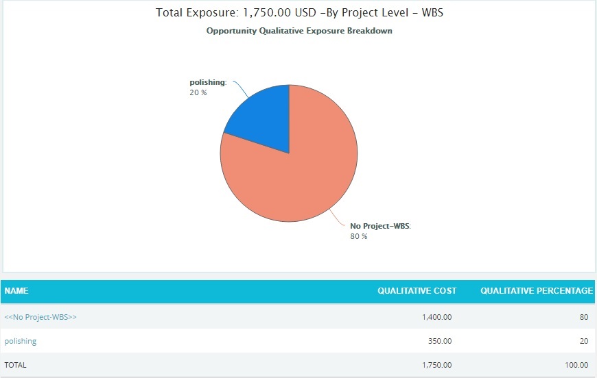Sort by the NAME column header
The height and width of the screenshot is (380, 597).
pyautogui.click(x=16, y=291)
